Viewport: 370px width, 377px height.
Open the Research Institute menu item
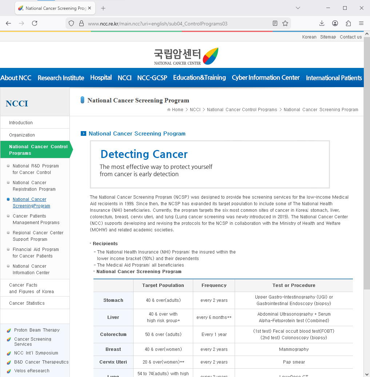pyautogui.click(x=61, y=78)
